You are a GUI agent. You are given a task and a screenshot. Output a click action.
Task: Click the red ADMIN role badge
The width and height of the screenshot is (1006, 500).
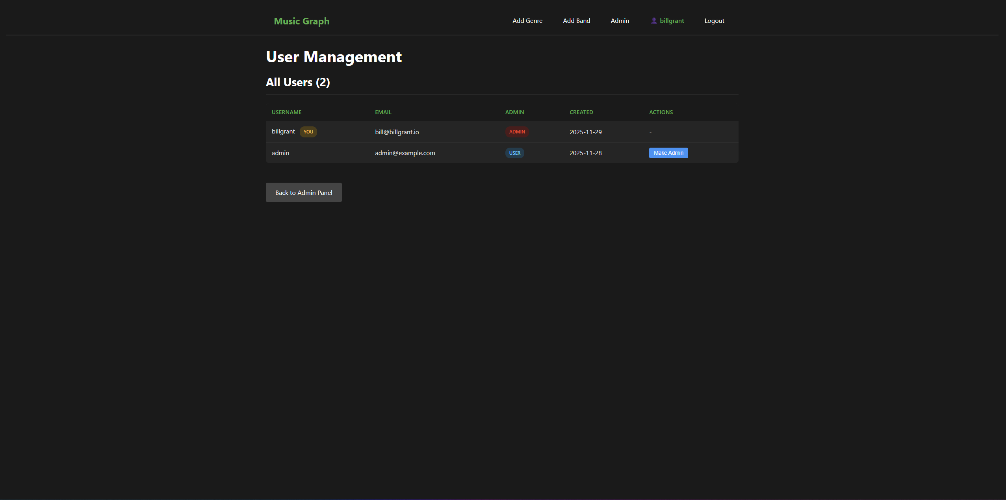[x=516, y=131]
